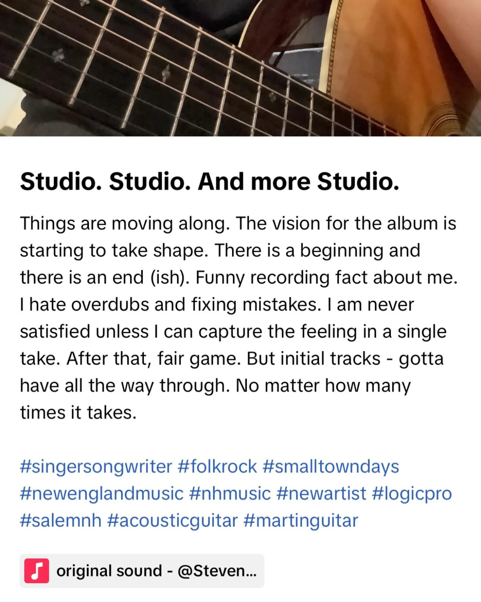Tap the caption text about overdubs
Screen dimensions: 481x602
point(170,305)
